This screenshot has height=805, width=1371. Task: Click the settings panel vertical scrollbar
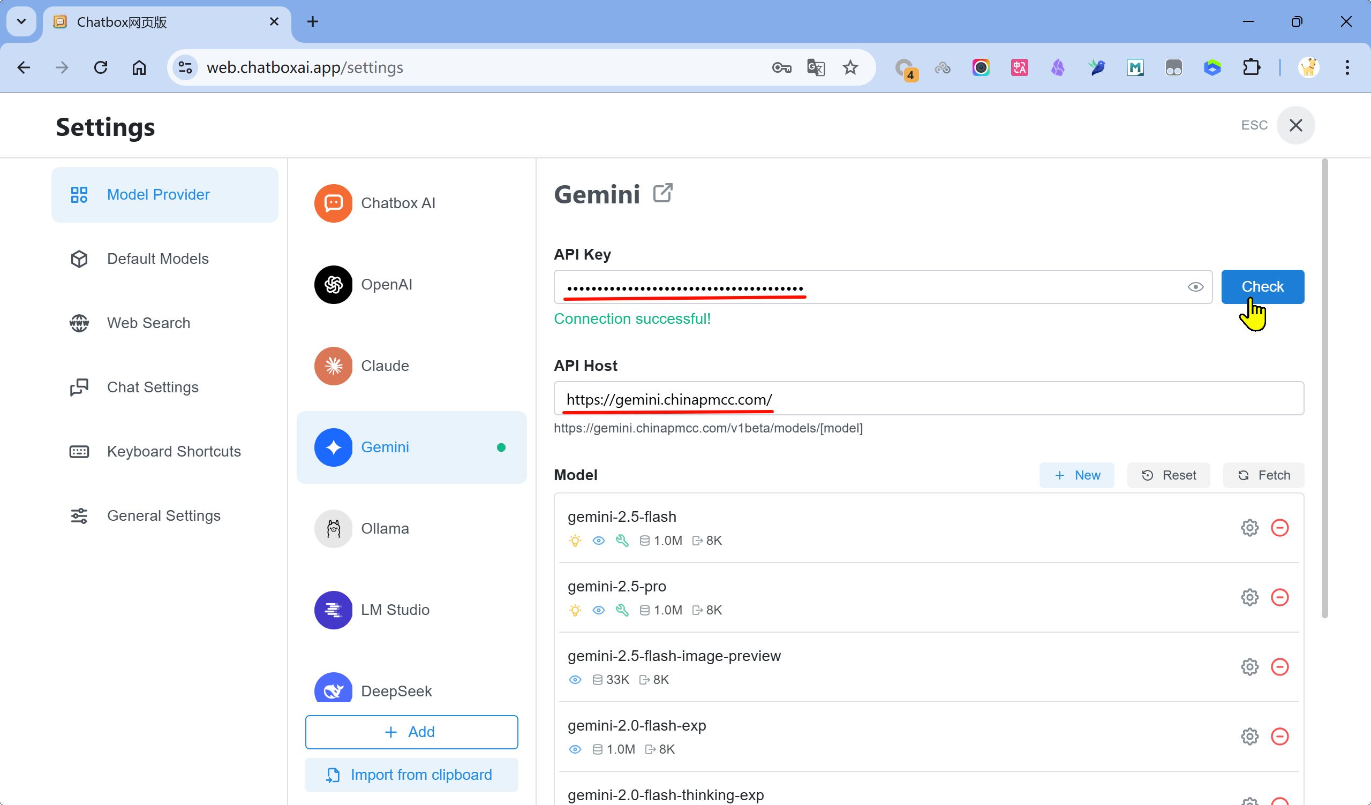point(1324,389)
